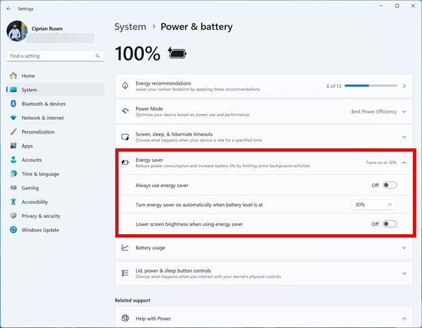The width and height of the screenshot is (422, 328).
Task: Go to System breadcrumb link
Action: pyautogui.click(x=130, y=27)
